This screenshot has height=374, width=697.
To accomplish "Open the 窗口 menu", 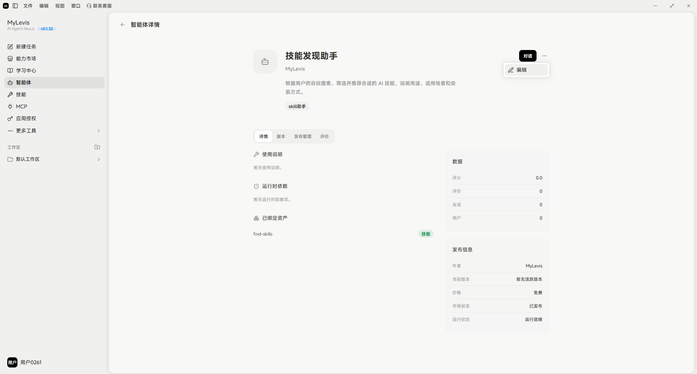I will point(76,6).
